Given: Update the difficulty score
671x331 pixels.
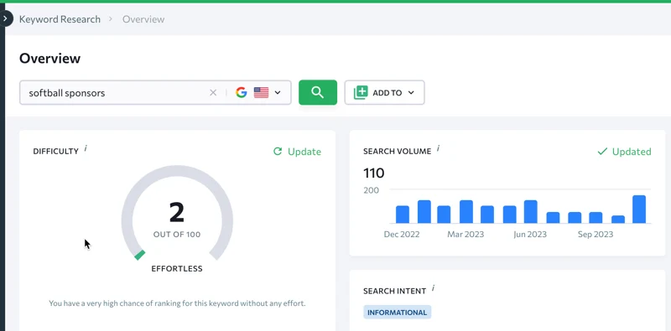Looking at the screenshot, I should [297, 152].
